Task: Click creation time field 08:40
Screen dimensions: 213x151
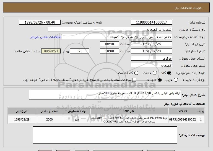Action: [x=110, y=44]
